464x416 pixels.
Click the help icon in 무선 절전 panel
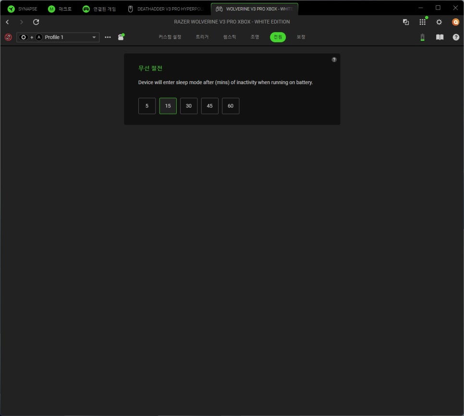[334, 60]
